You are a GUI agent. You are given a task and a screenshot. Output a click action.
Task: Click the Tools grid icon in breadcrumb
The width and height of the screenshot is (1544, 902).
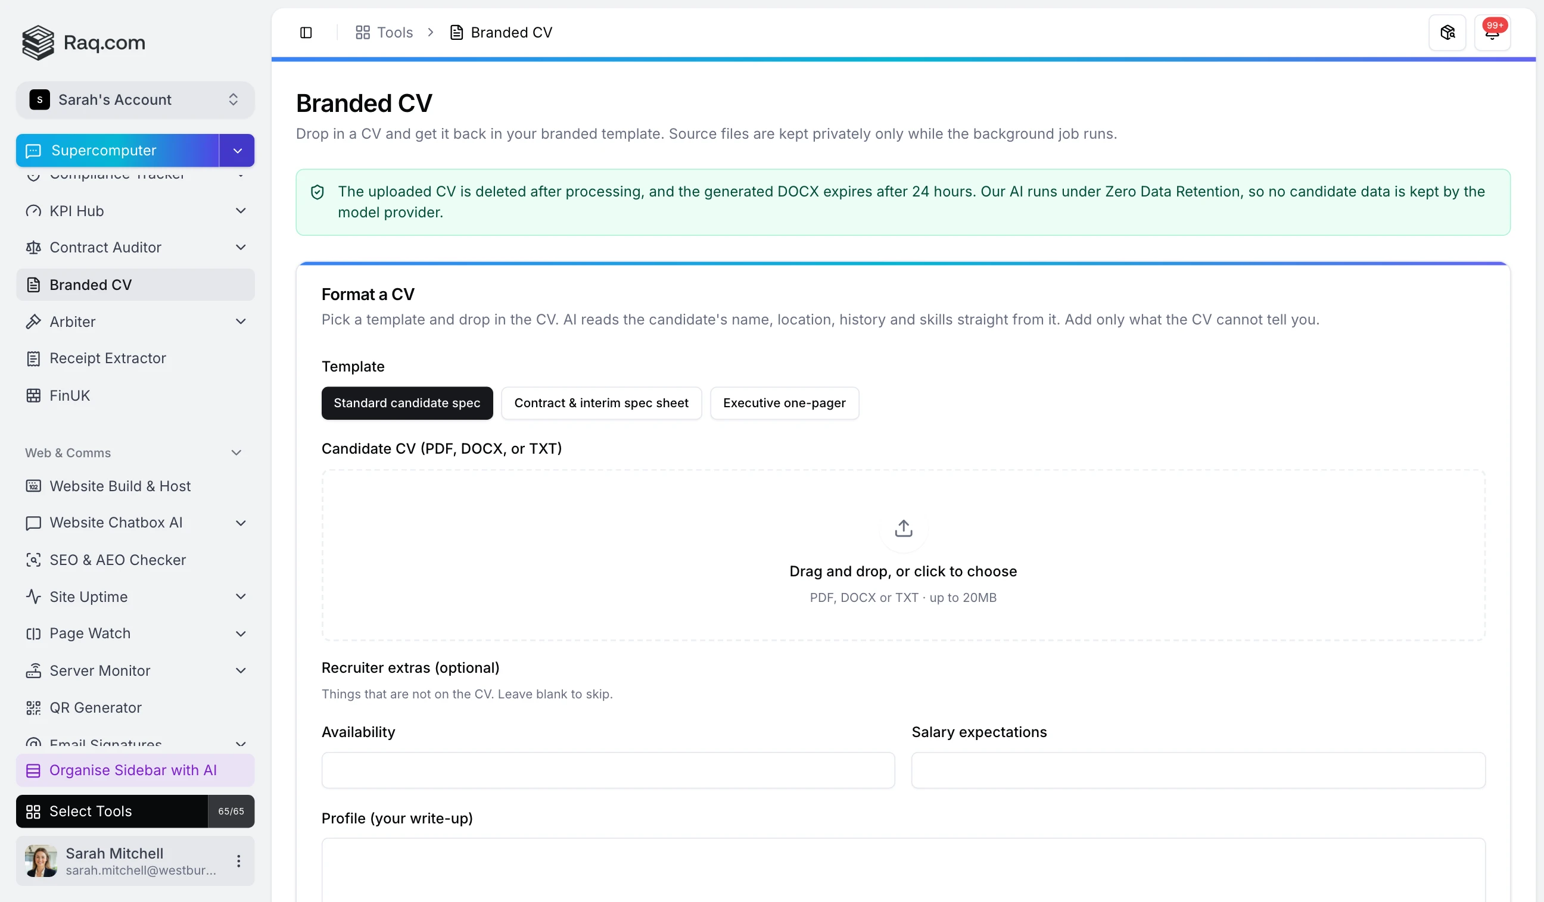click(363, 33)
